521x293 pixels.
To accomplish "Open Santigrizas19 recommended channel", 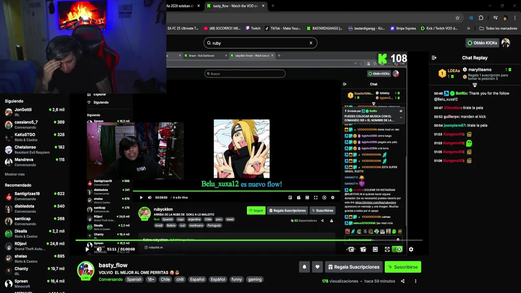I will 35,196.
